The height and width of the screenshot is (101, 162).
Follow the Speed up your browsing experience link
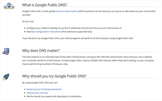(44, 89)
